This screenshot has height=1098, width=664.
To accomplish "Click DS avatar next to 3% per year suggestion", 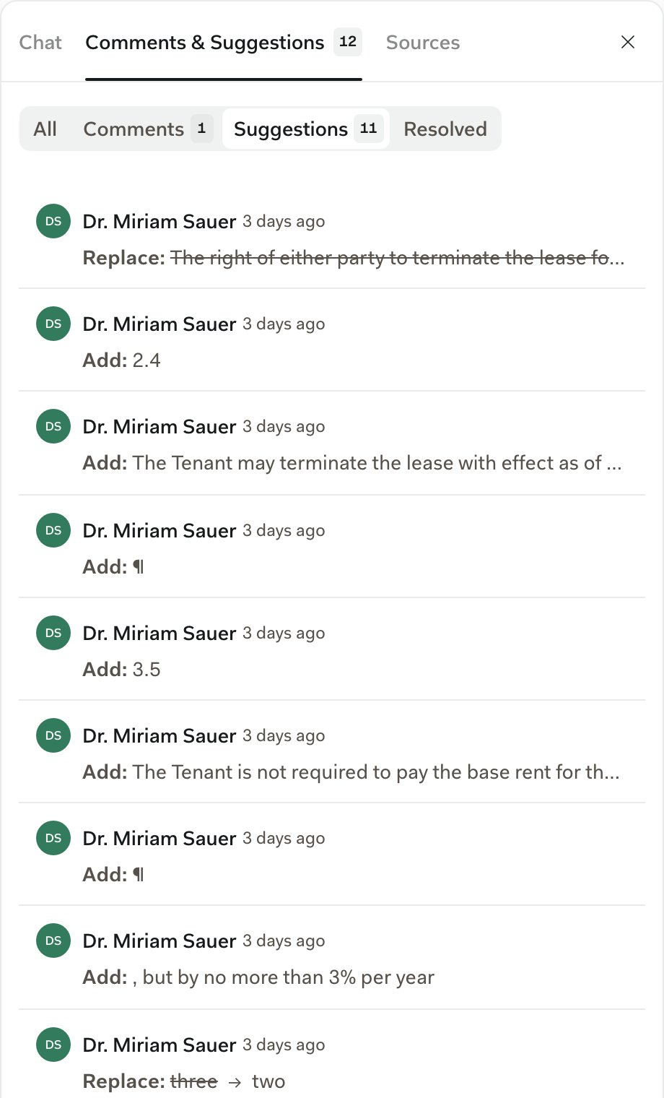I will (53, 941).
